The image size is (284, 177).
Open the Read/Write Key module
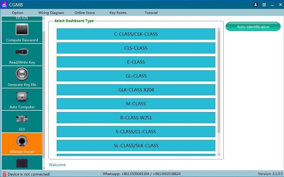point(22,55)
